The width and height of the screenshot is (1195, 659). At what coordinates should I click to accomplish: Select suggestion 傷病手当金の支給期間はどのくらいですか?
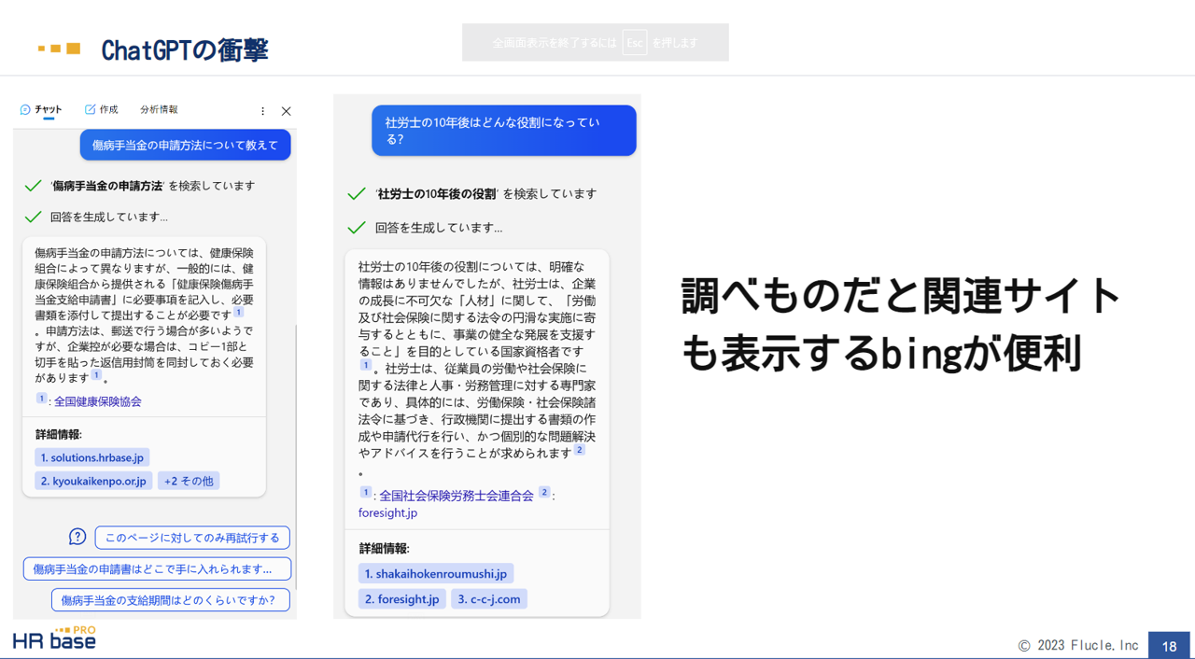click(170, 600)
